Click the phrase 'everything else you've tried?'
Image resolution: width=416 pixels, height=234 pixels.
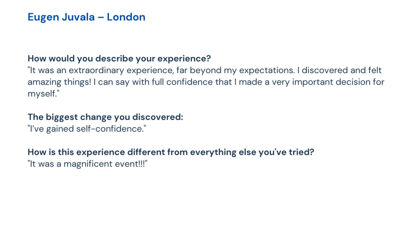click(x=252, y=152)
